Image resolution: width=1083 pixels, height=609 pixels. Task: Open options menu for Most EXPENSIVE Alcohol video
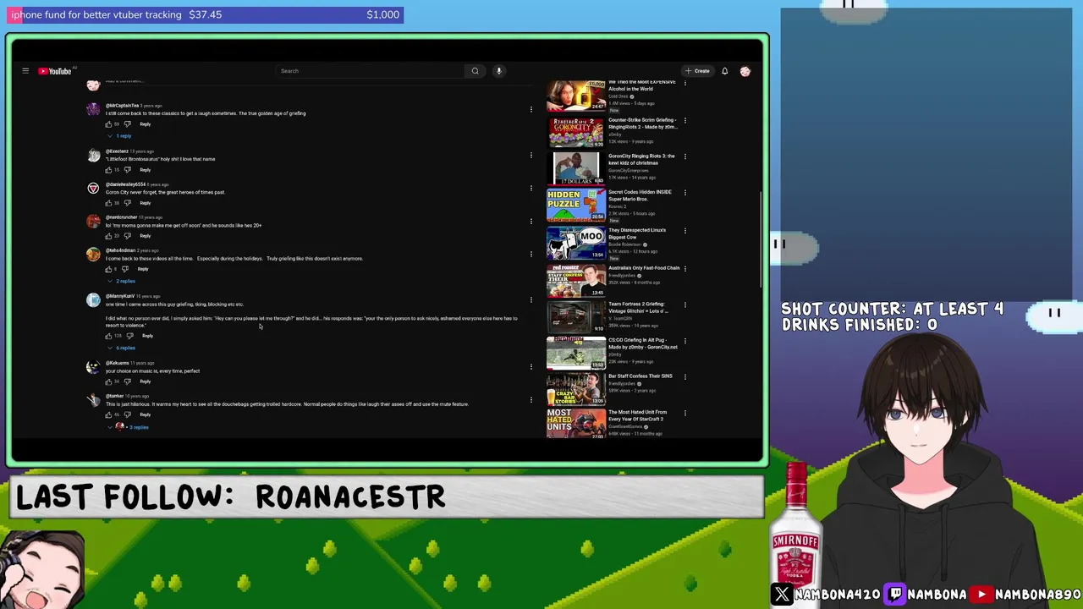tap(684, 83)
